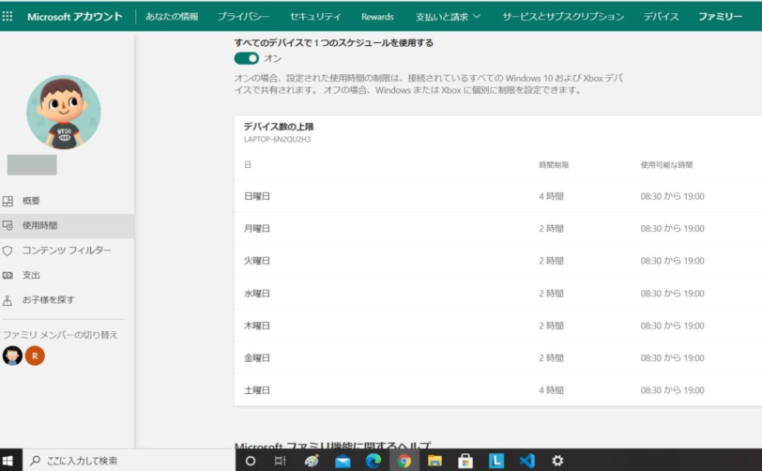The height and width of the screenshot is (471, 762).
Task: Click the search magnifier icon in taskbar
Action: pos(35,461)
